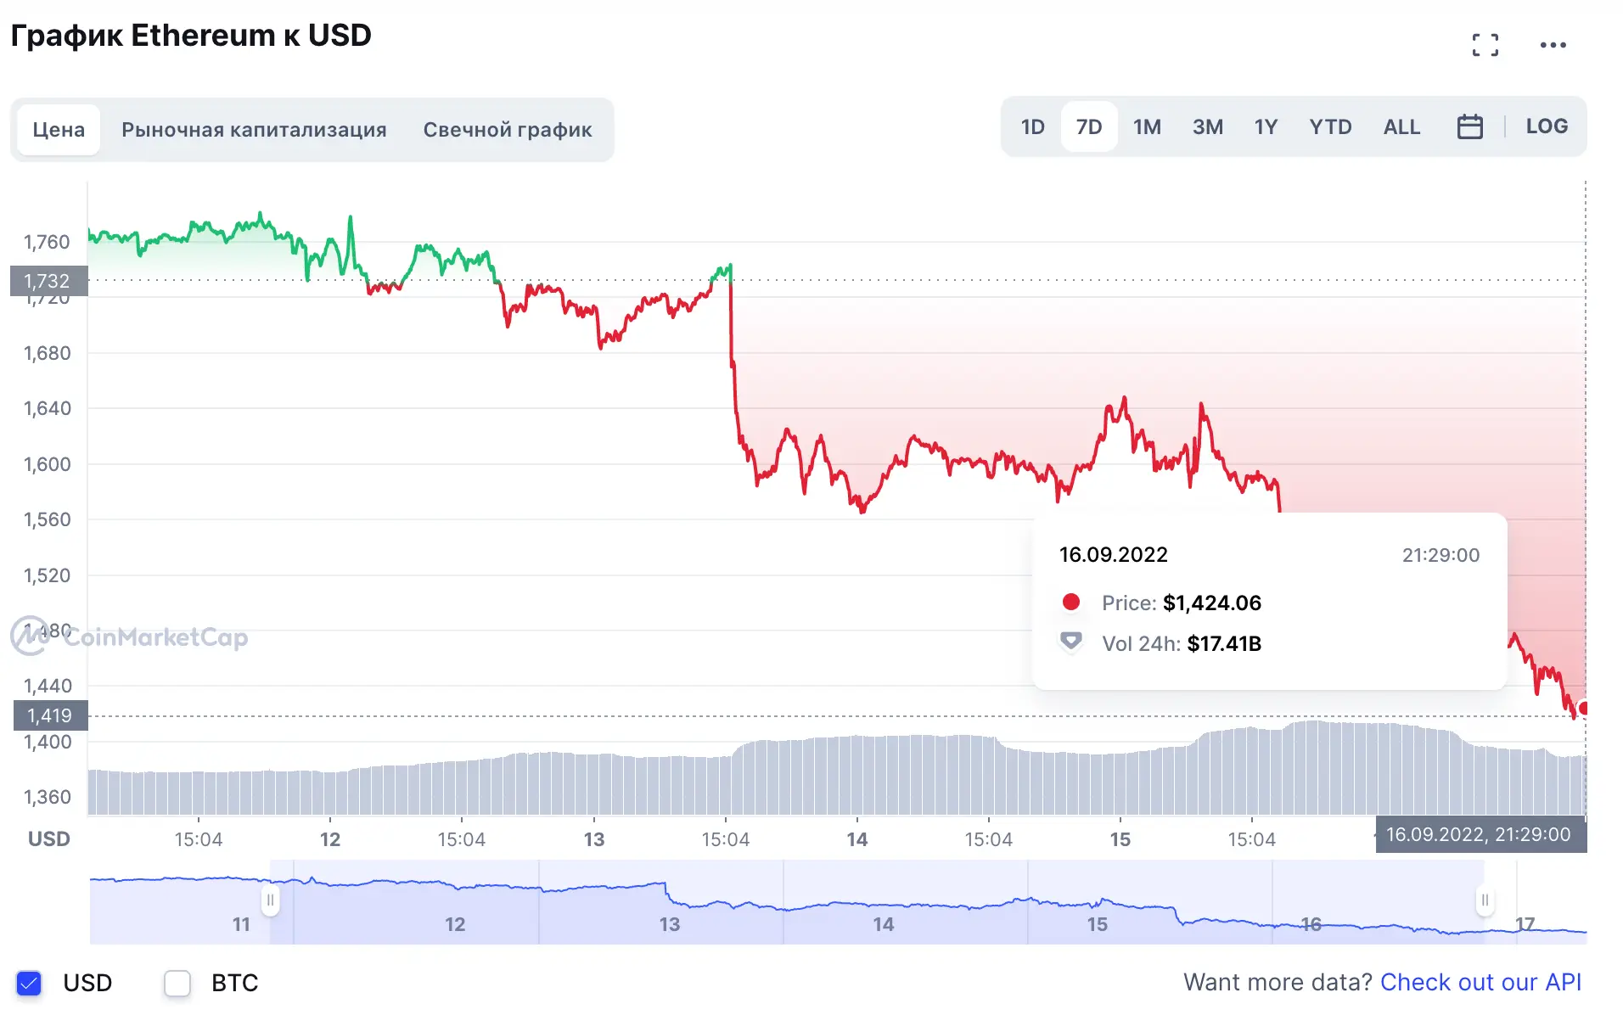The height and width of the screenshot is (1015, 1623).
Task: Open fullscreen chart view icon
Action: 1485,45
